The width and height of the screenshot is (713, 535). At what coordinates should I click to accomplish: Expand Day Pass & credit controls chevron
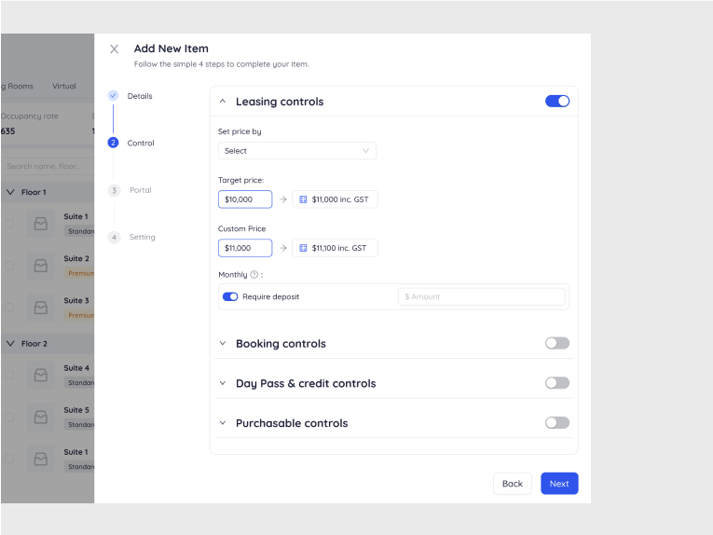tap(223, 383)
